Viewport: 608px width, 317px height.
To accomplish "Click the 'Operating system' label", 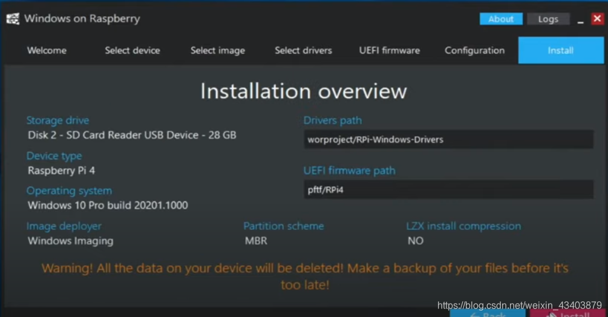I will [69, 191].
